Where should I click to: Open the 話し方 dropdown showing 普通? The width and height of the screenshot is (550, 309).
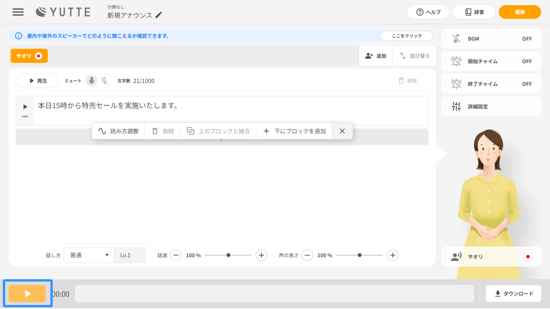click(89, 255)
